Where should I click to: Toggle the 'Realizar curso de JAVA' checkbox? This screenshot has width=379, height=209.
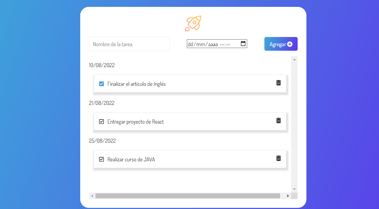click(x=101, y=159)
